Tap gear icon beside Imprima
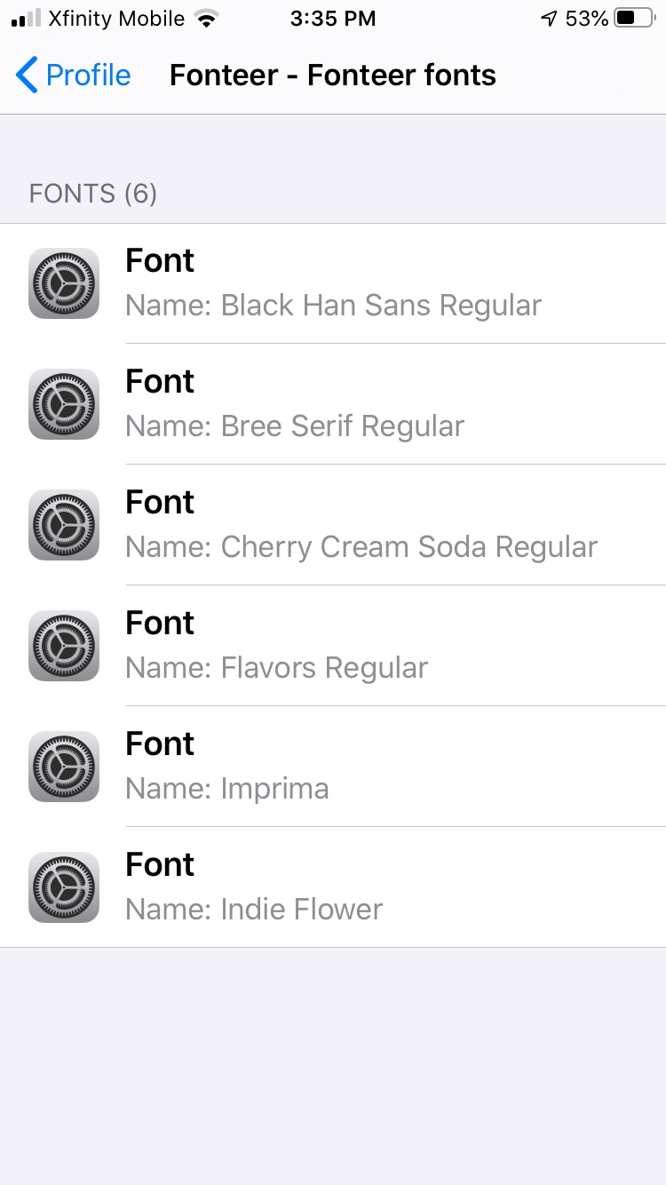The width and height of the screenshot is (666, 1185). point(64,767)
